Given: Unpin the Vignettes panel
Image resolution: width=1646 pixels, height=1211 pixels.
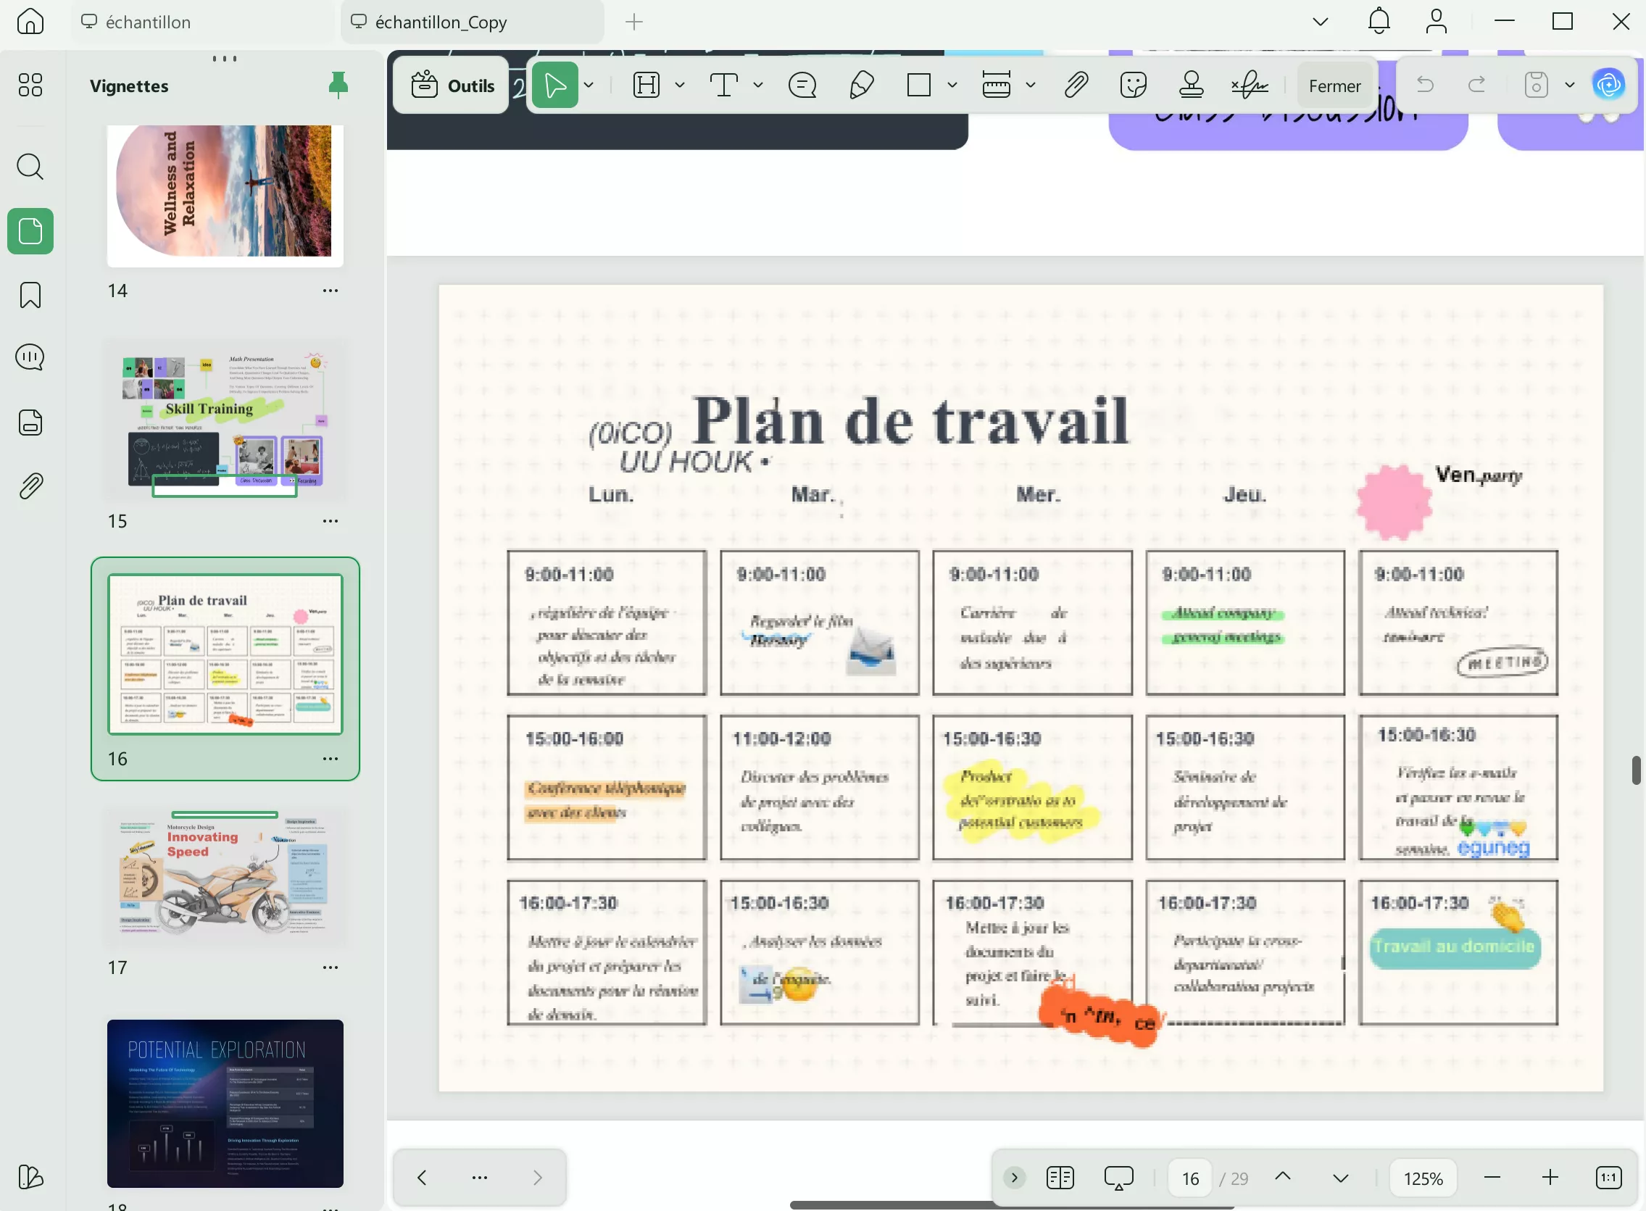Looking at the screenshot, I should 338,85.
